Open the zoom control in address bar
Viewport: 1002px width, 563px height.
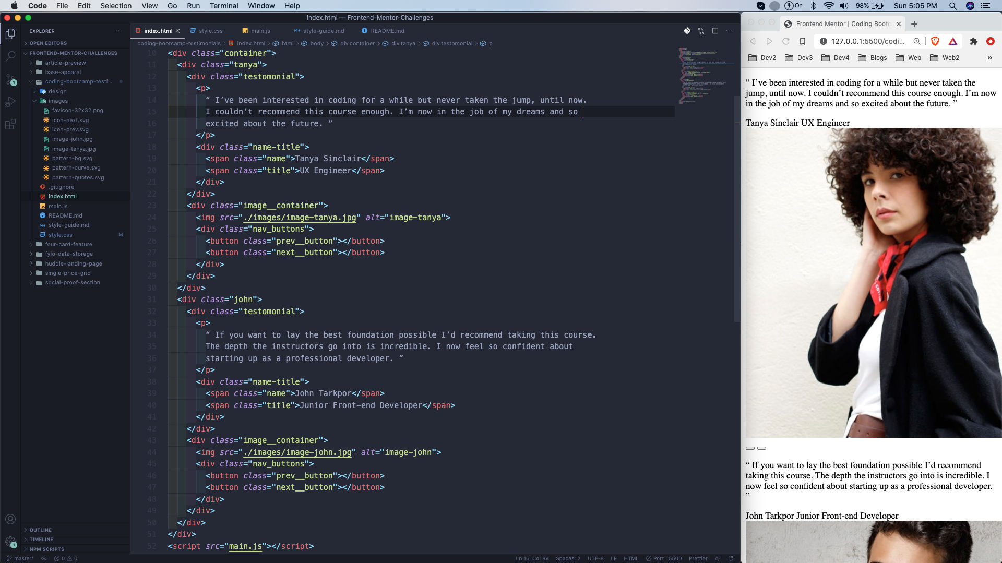click(x=916, y=41)
